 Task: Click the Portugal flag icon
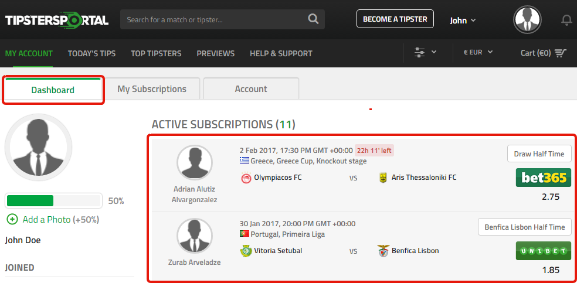pyautogui.click(x=244, y=234)
